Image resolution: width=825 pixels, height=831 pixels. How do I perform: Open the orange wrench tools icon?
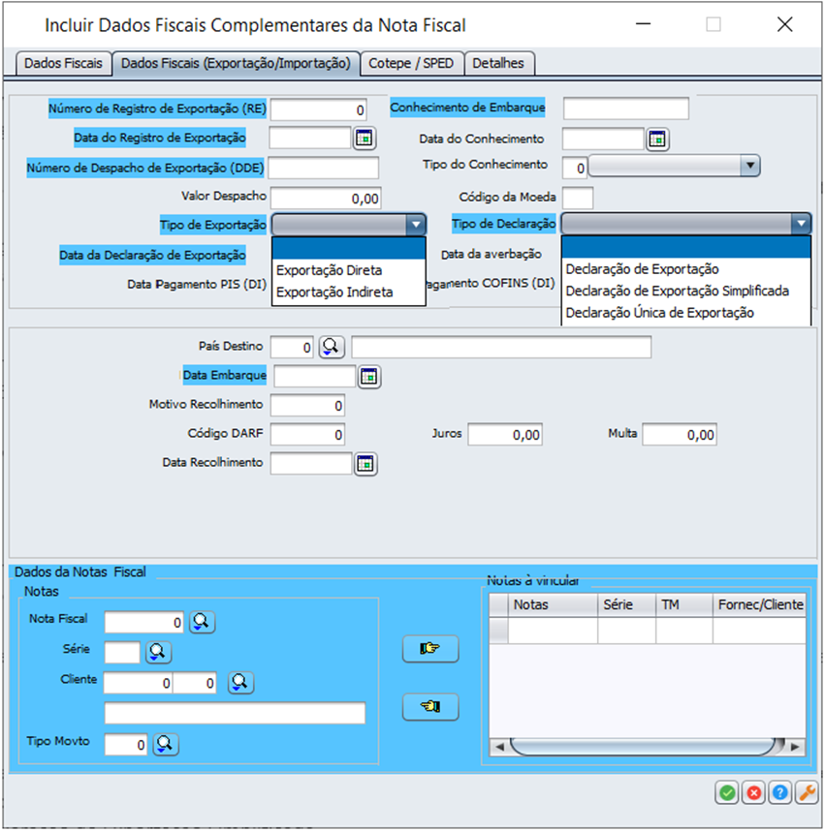pyautogui.click(x=807, y=793)
